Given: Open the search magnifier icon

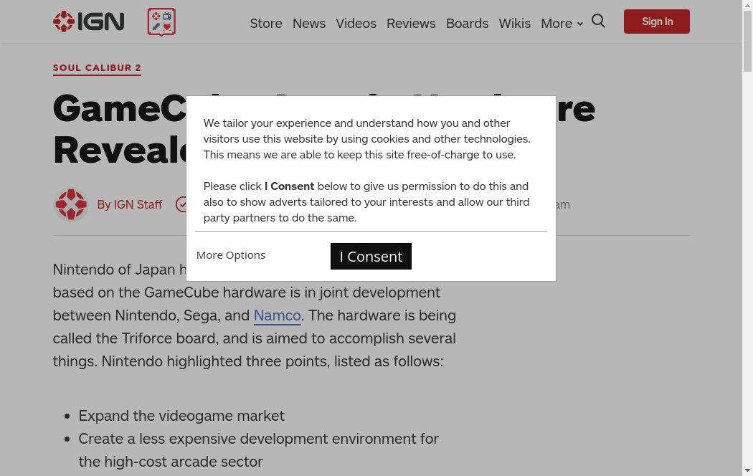Looking at the screenshot, I should (598, 22).
